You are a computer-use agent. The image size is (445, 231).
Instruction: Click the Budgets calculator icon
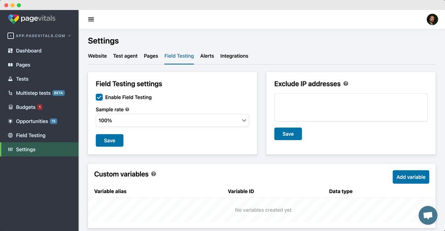tap(10, 107)
